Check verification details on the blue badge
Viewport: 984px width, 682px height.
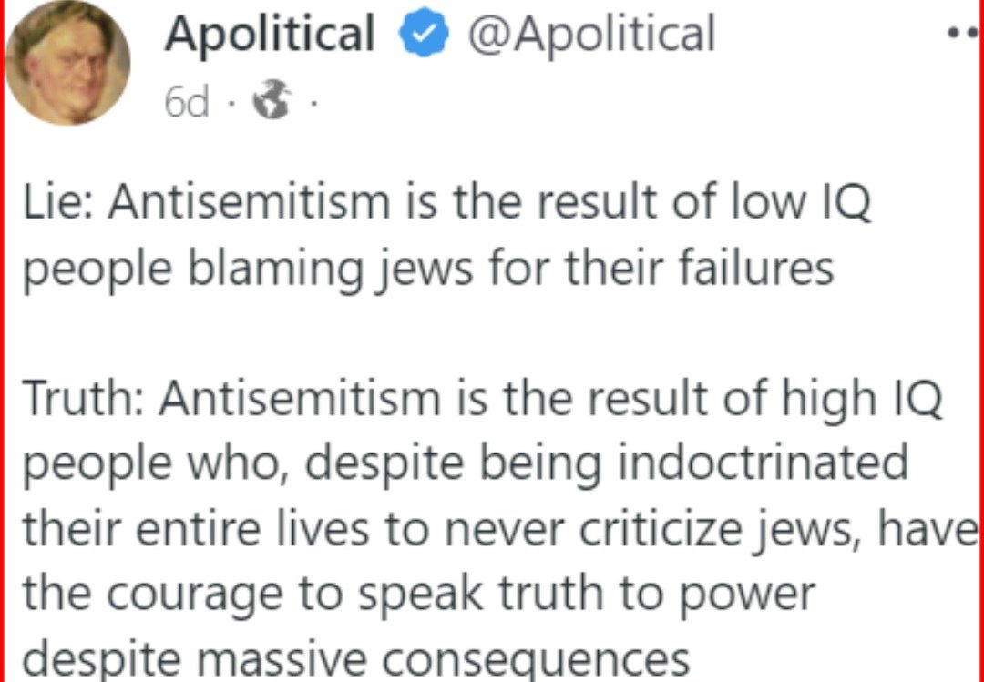425,34
